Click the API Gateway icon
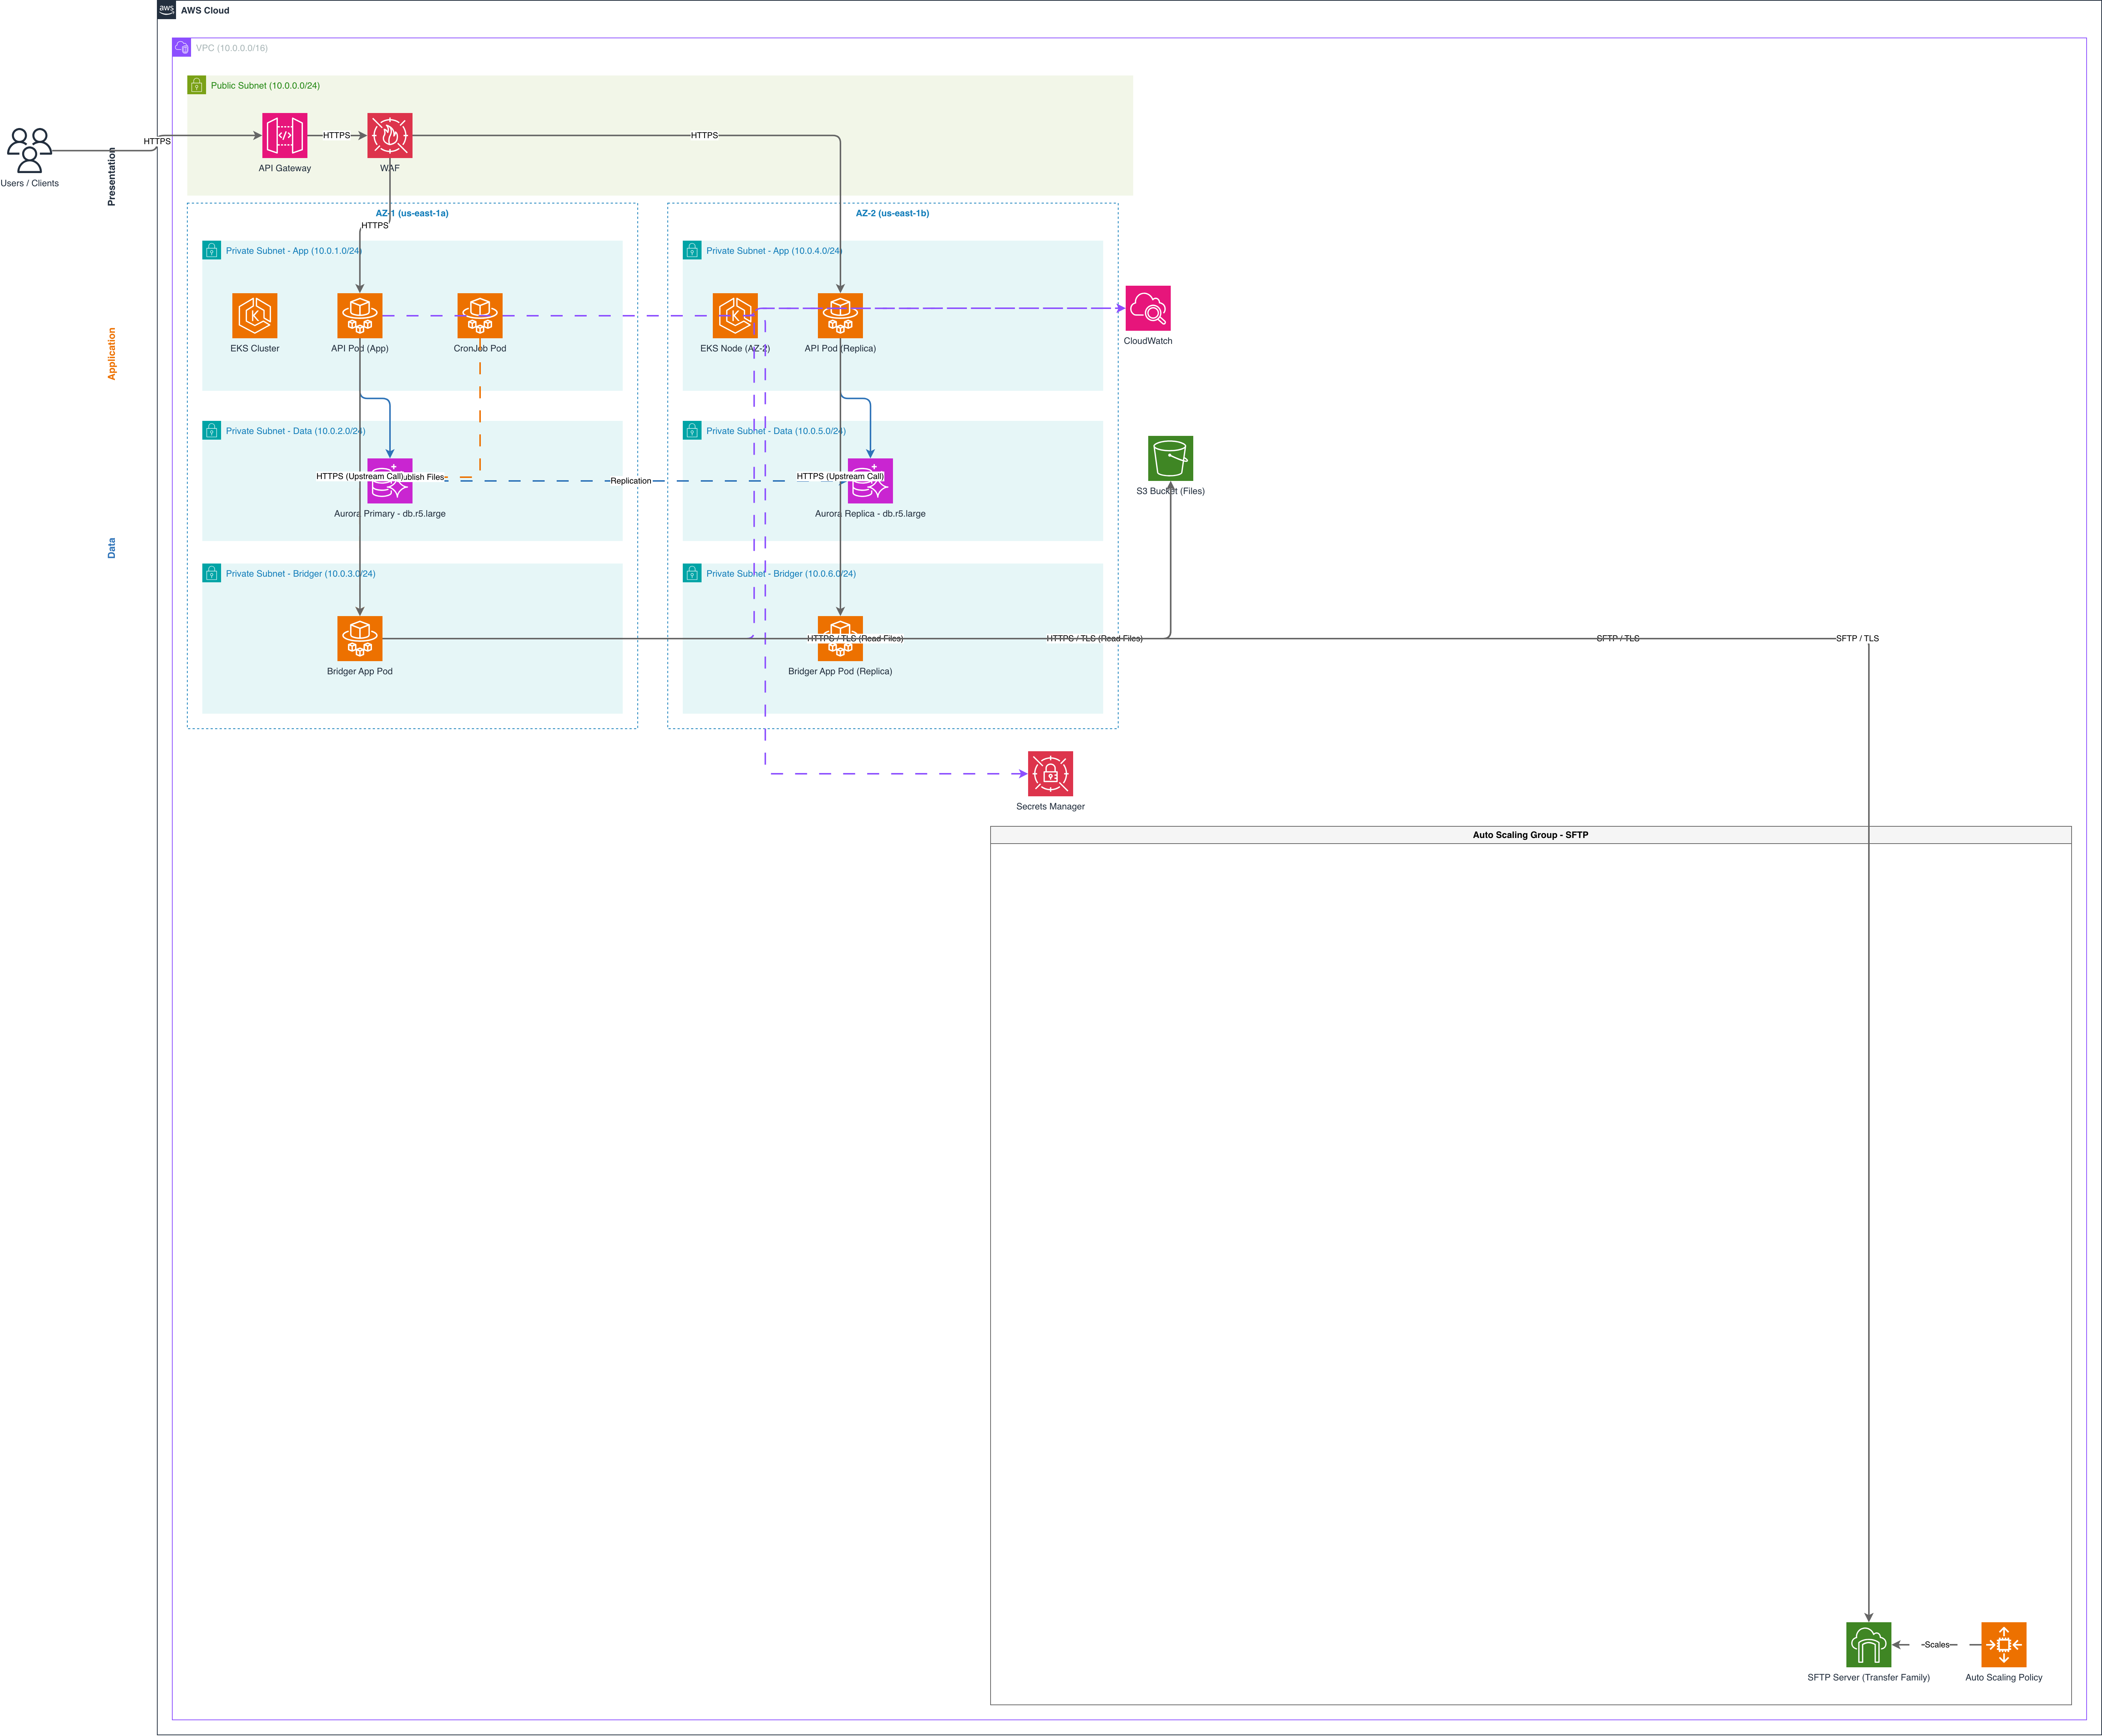This screenshot has height=1736, width=2102. click(285, 135)
